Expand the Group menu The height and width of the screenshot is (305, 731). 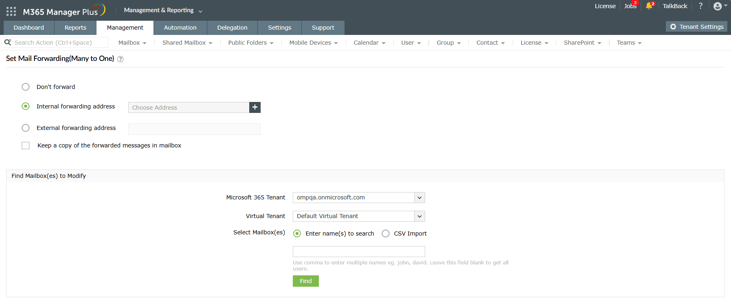(449, 43)
